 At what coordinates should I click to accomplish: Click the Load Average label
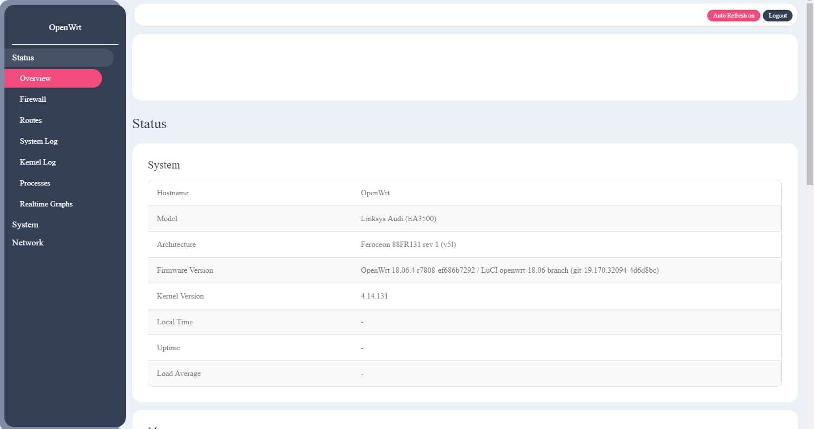pyautogui.click(x=179, y=373)
